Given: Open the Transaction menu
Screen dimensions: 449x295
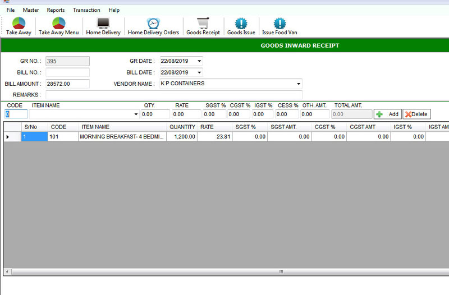Looking at the screenshot, I should (86, 10).
